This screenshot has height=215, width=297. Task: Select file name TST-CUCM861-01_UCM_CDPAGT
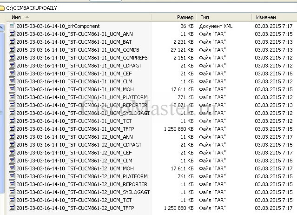(x=79, y=66)
